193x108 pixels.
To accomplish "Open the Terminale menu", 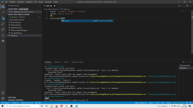I will tap(48, 2).
